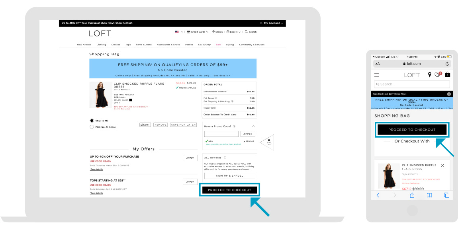Click the Edit button for the dress
Image resolution: width=458 pixels, height=230 pixels.
pyautogui.click(x=145, y=125)
